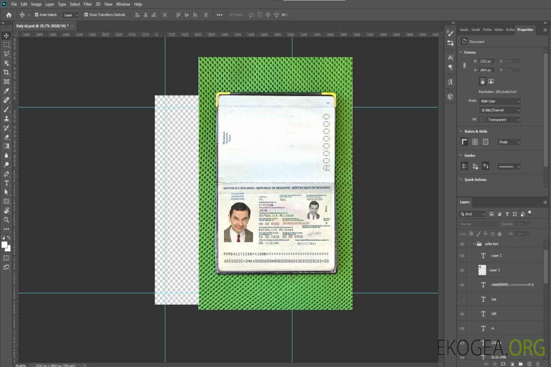Switch to the Actions tab
Screen dimensions: 551x367
[x=510, y=30]
